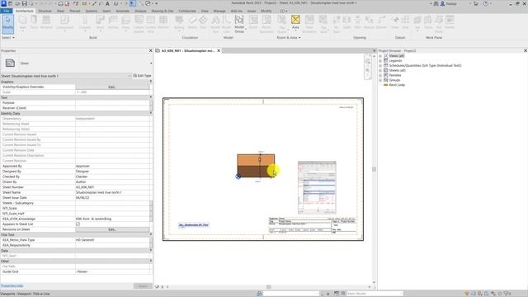Open the Room & Area panel dropdown
The height and width of the screenshot is (297, 528).
pyautogui.click(x=289, y=37)
